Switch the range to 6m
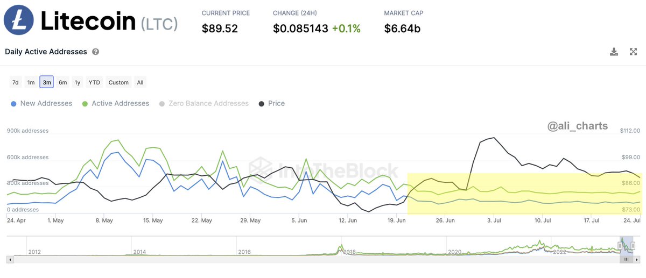The width and height of the screenshot is (646, 278). 63,82
